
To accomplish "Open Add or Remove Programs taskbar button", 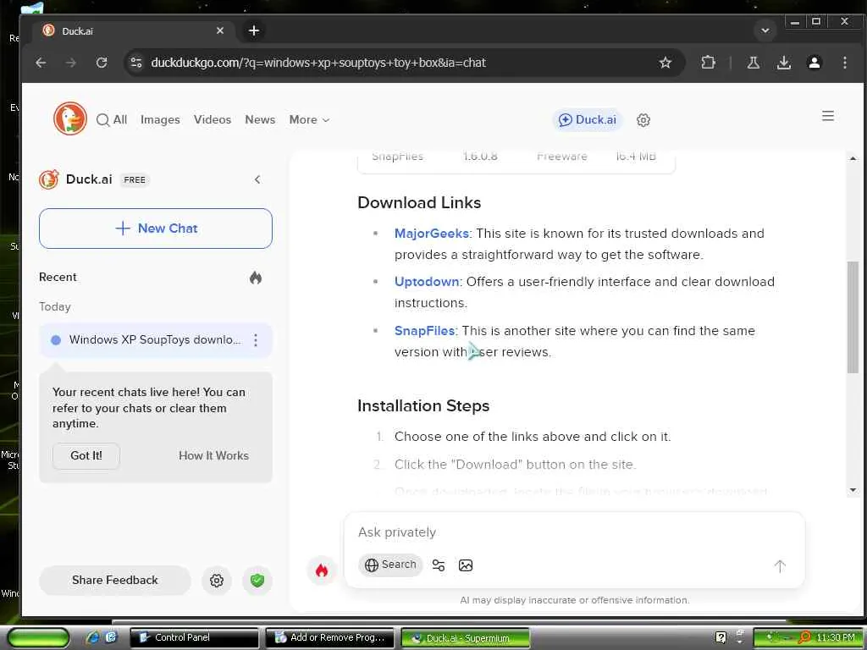I will 329,638.
